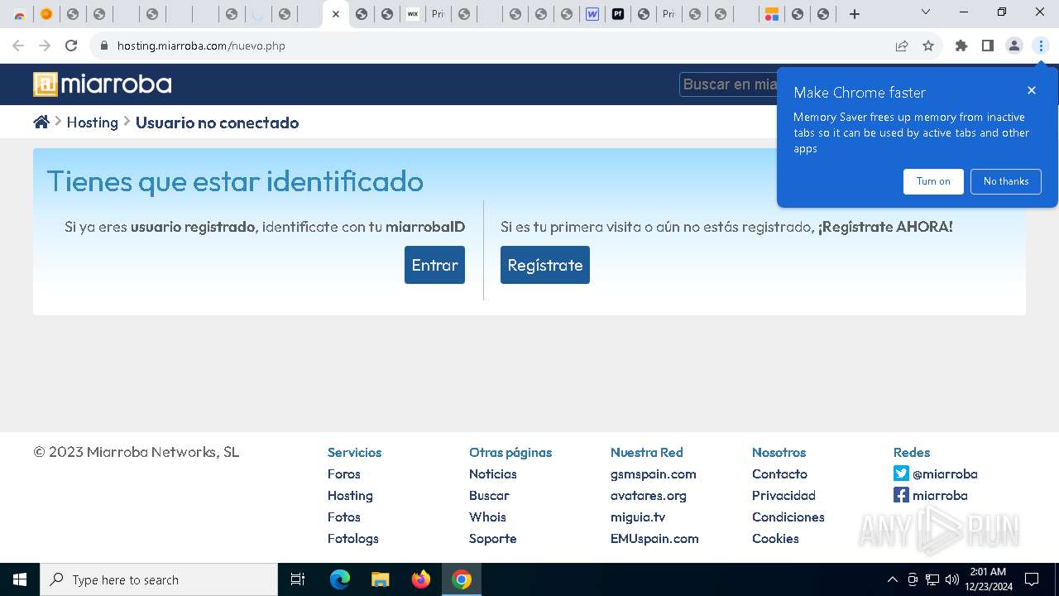Click the address bar URL
The image size is (1059, 596).
click(201, 46)
